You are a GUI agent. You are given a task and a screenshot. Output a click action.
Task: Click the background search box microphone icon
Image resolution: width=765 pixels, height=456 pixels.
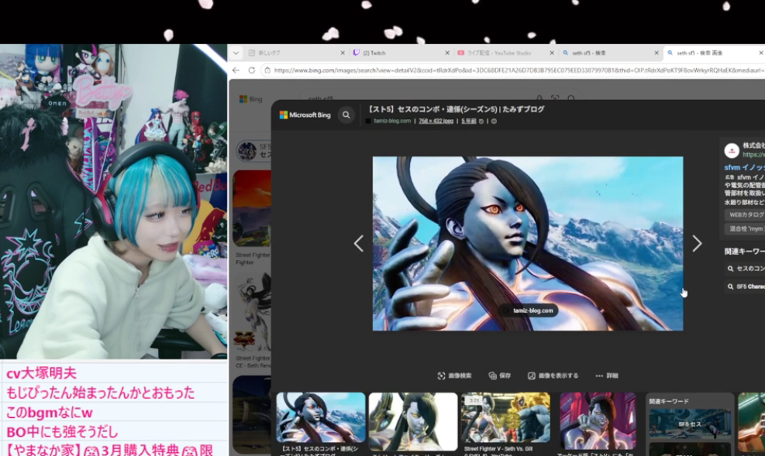[x=539, y=98]
